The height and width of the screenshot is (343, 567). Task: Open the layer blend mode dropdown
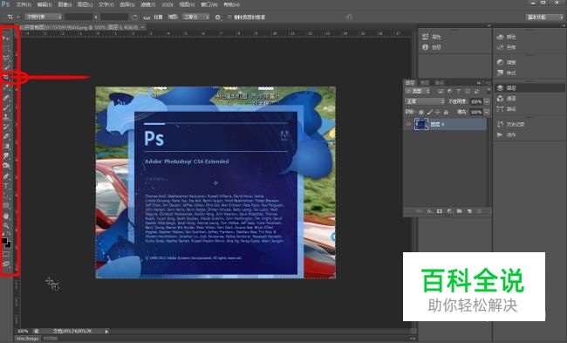pyautogui.click(x=425, y=101)
